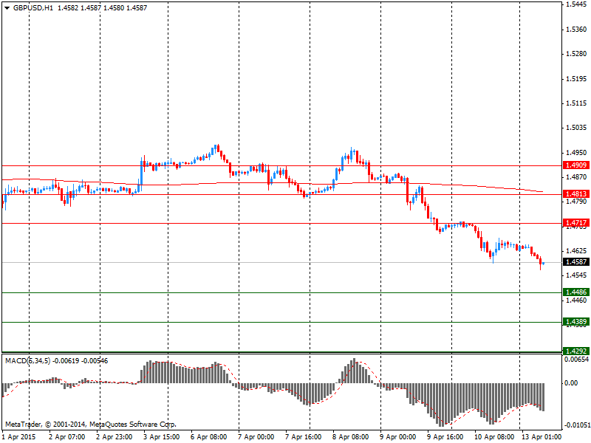Click the 1.5360 price scale label
591x443 pixels.
(576, 30)
